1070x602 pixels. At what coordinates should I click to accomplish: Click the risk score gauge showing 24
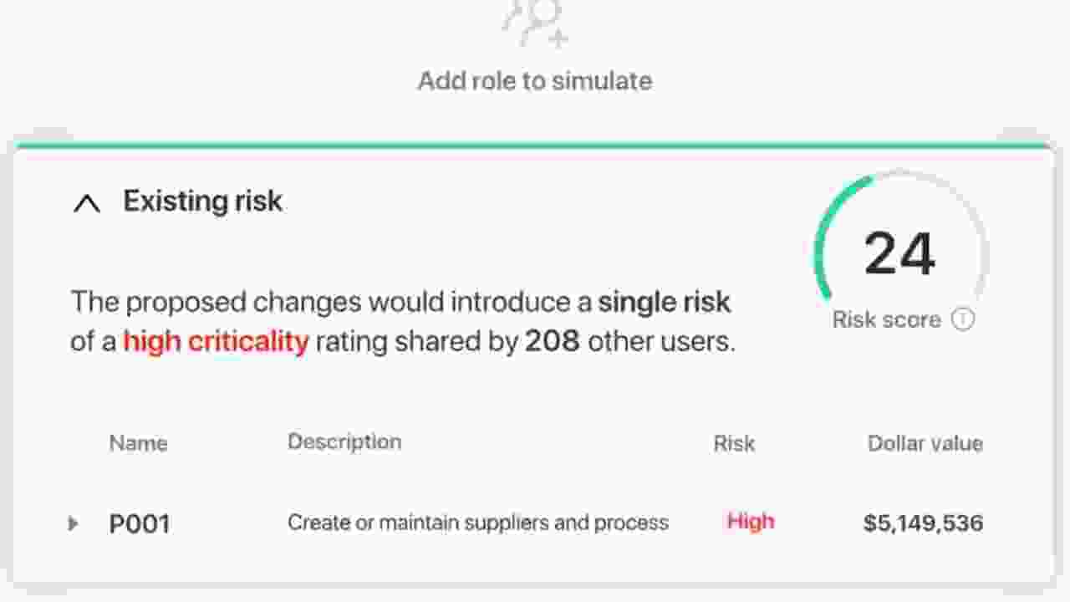[x=899, y=253]
